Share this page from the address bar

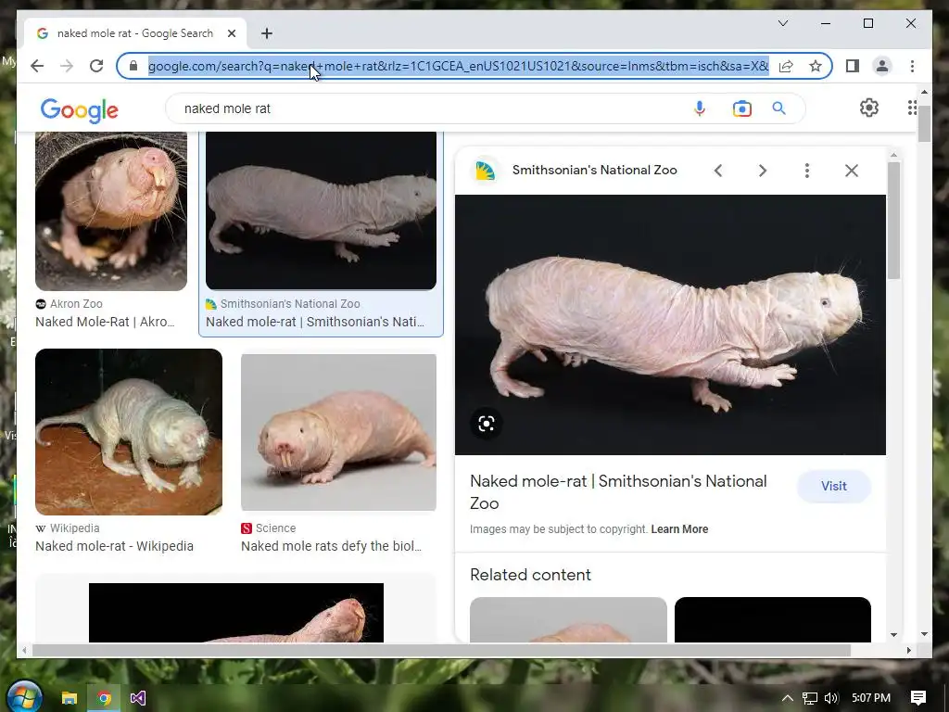click(786, 66)
